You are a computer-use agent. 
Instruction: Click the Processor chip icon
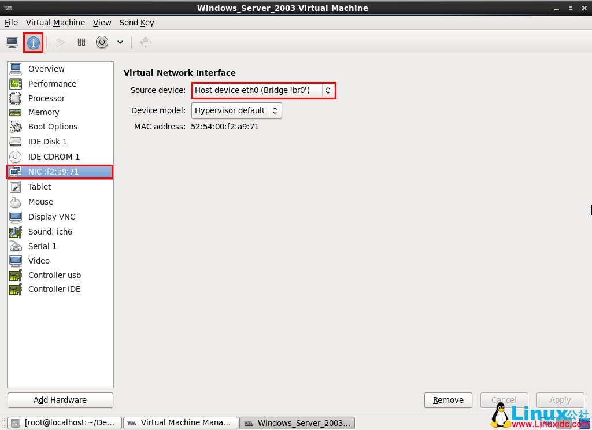pyautogui.click(x=16, y=98)
